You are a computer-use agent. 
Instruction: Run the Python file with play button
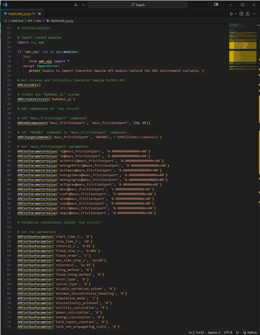(231, 14)
